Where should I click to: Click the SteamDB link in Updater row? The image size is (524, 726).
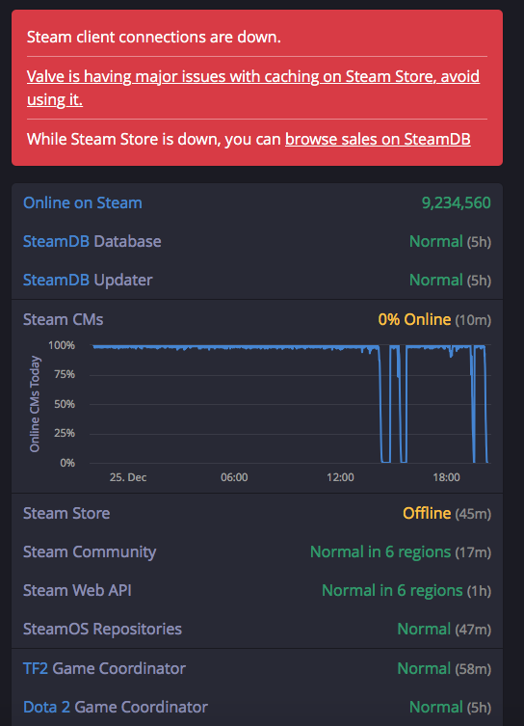pos(56,280)
